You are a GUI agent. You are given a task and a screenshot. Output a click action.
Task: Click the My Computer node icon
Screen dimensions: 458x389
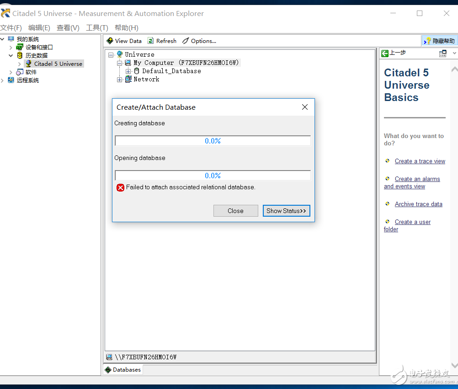click(x=128, y=63)
